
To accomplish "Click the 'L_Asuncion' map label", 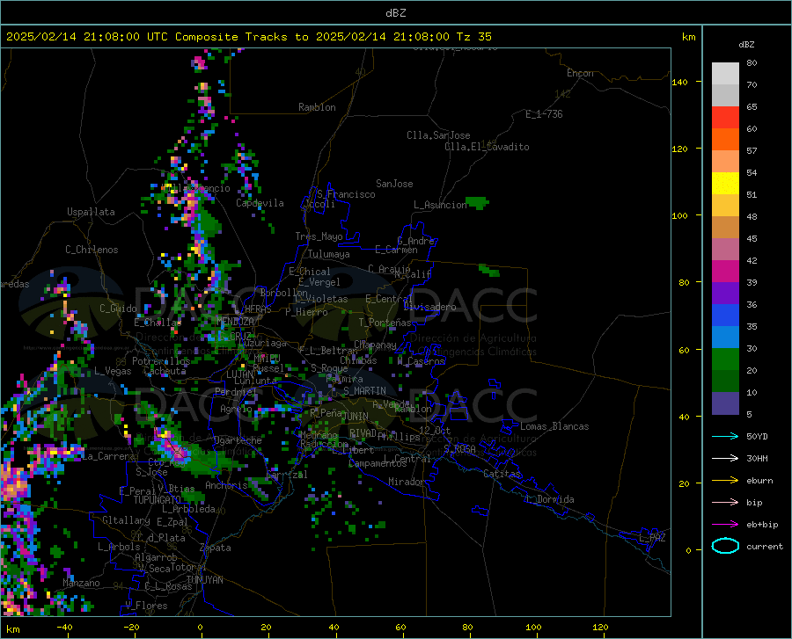I will point(440,205).
